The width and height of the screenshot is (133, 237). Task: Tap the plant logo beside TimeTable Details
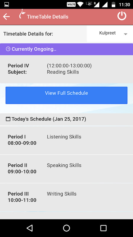click(x=22, y=14)
